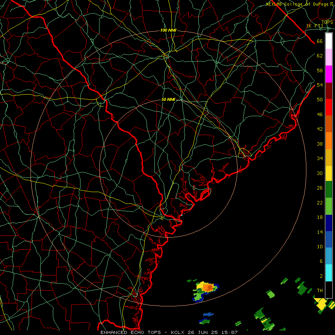Click the 50 NMI range ring label
Viewport: 335px width, 335px height.
pos(168,99)
